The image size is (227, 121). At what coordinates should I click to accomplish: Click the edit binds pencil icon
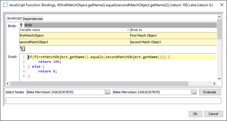point(22,49)
